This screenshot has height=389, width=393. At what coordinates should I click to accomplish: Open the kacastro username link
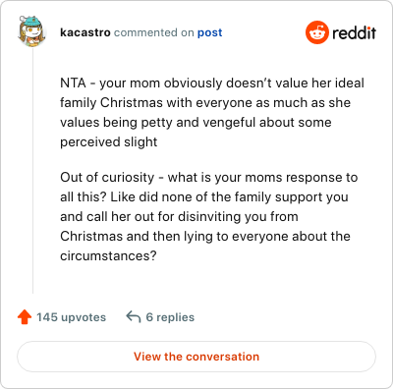[x=85, y=32]
